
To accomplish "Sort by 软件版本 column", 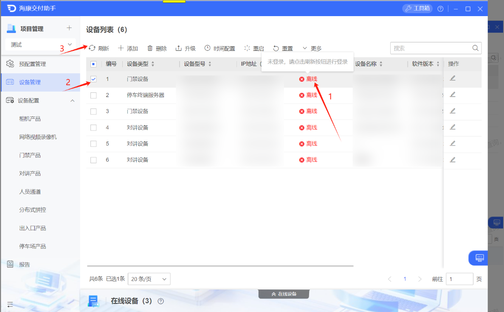I will (x=438, y=64).
